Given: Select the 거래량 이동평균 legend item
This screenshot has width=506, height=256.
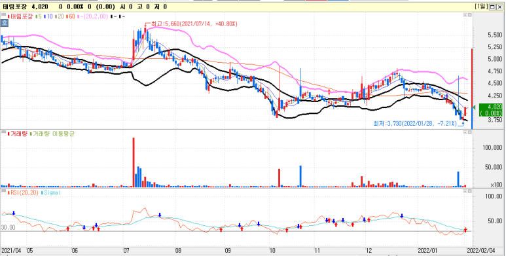Looking at the screenshot, I should click(x=52, y=134).
